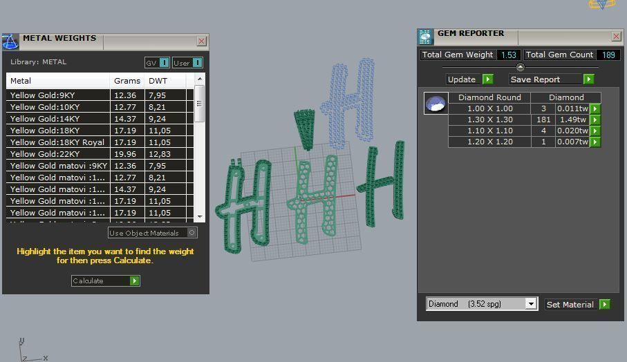
Task: Click the metal list scrollbar thumb
Action: click(x=200, y=104)
